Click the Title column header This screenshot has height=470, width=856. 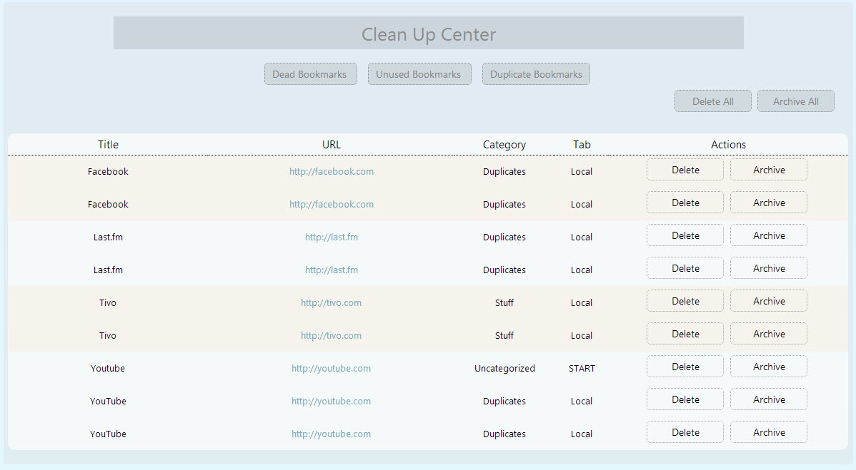pos(108,145)
